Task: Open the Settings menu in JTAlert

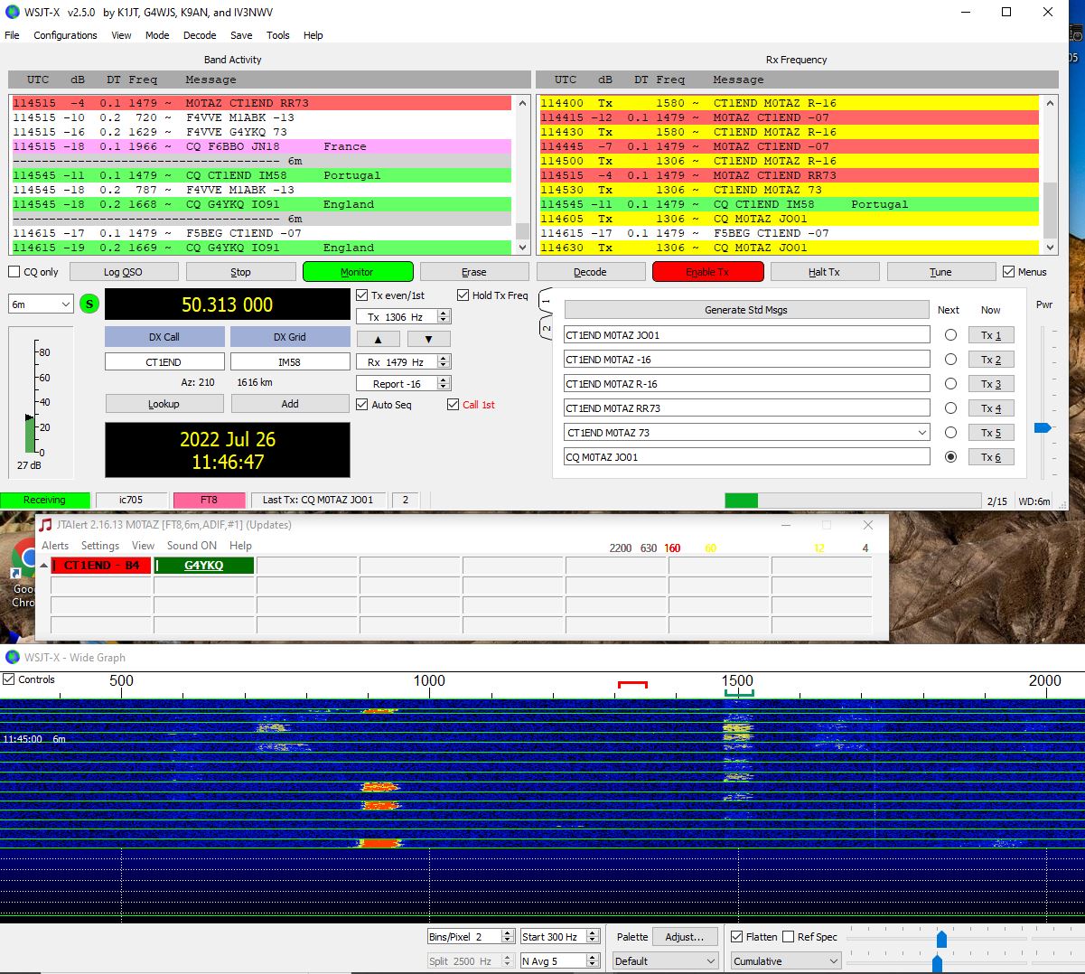Action: coord(99,546)
